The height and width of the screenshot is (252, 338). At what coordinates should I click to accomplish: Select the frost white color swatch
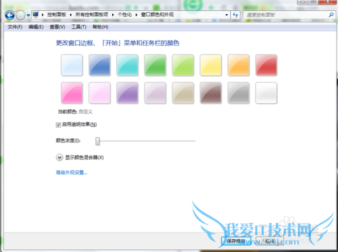pos(266,93)
